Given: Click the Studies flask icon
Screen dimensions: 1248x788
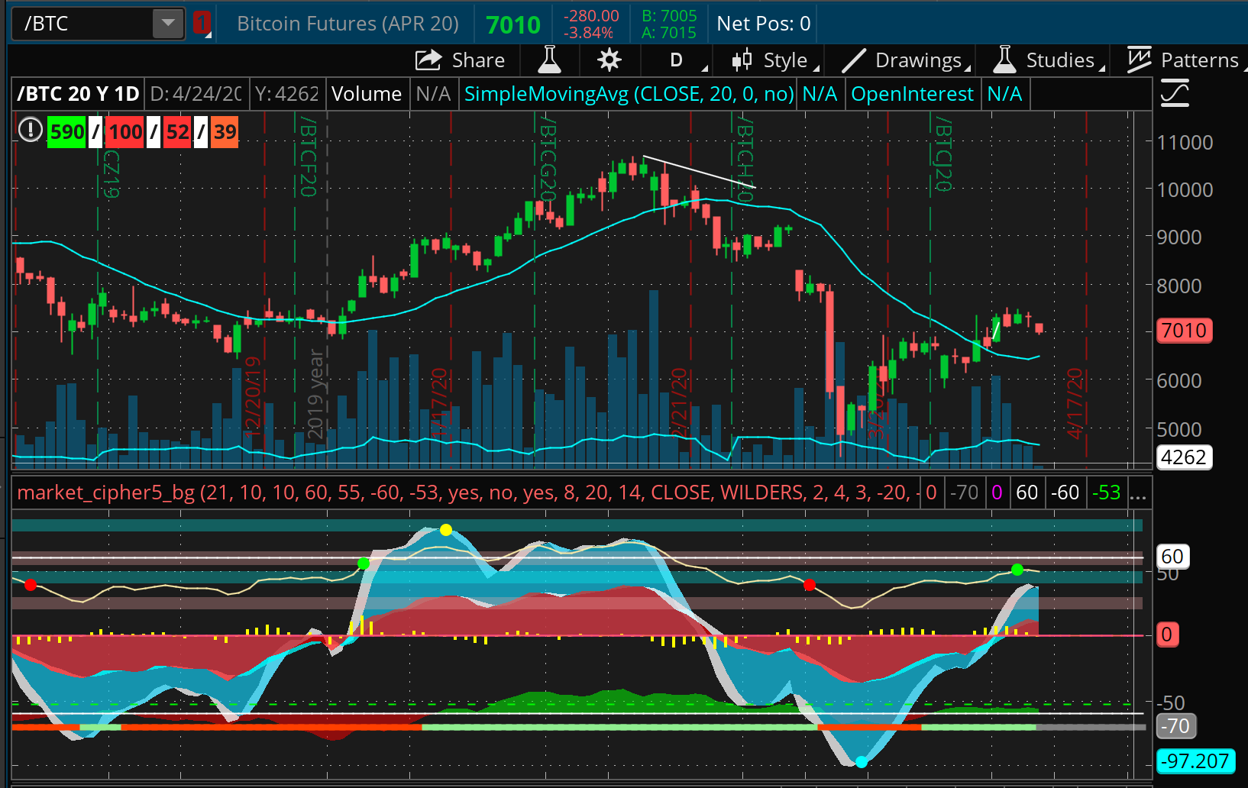Looking at the screenshot, I should coord(1004,60).
